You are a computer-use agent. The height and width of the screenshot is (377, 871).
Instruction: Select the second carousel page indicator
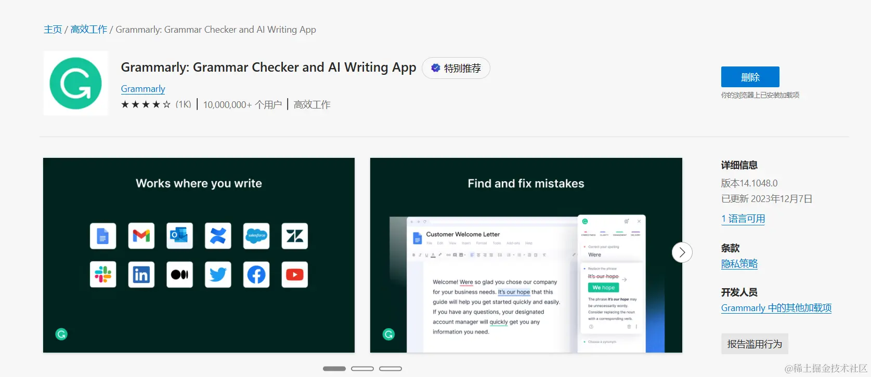pos(362,369)
